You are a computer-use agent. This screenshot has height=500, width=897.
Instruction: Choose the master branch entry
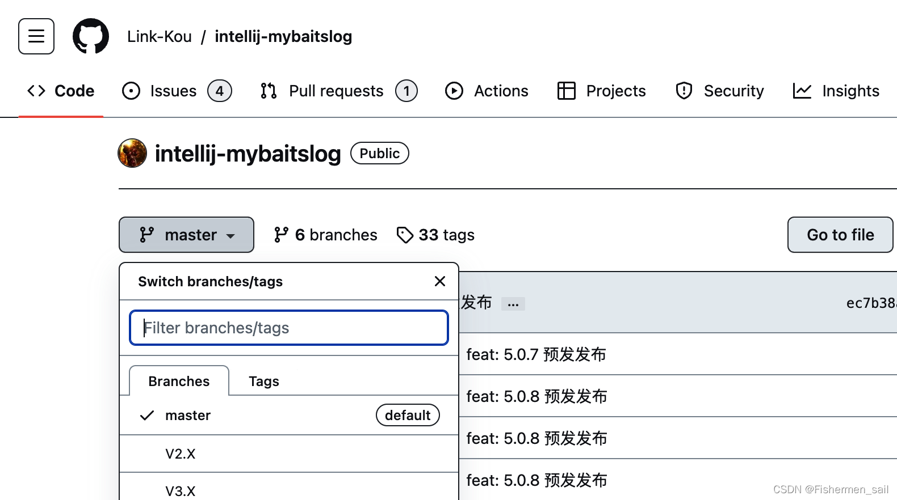(289, 416)
